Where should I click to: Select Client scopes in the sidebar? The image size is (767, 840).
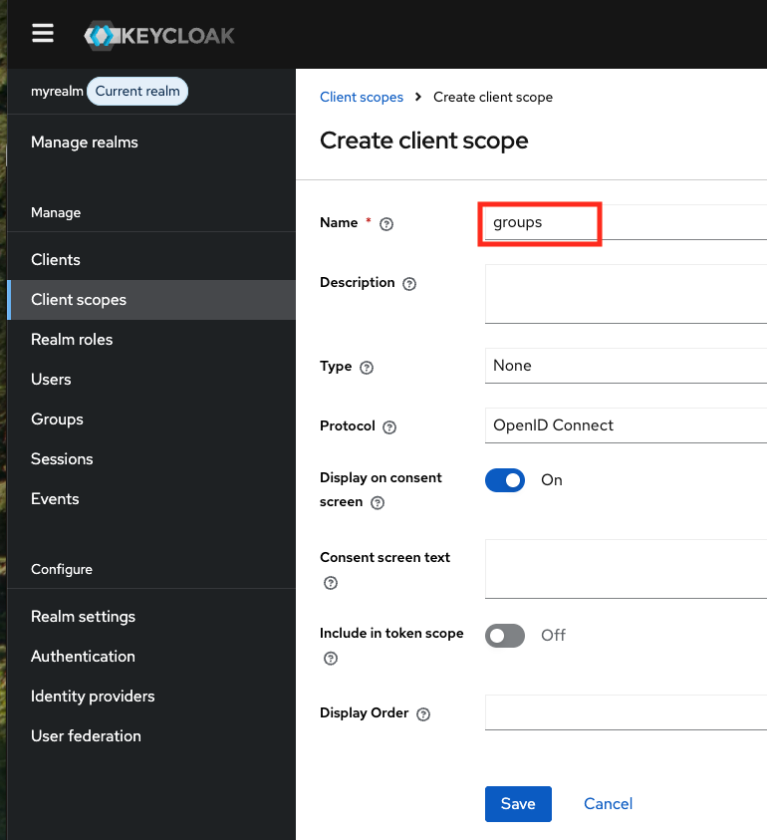tap(151, 300)
